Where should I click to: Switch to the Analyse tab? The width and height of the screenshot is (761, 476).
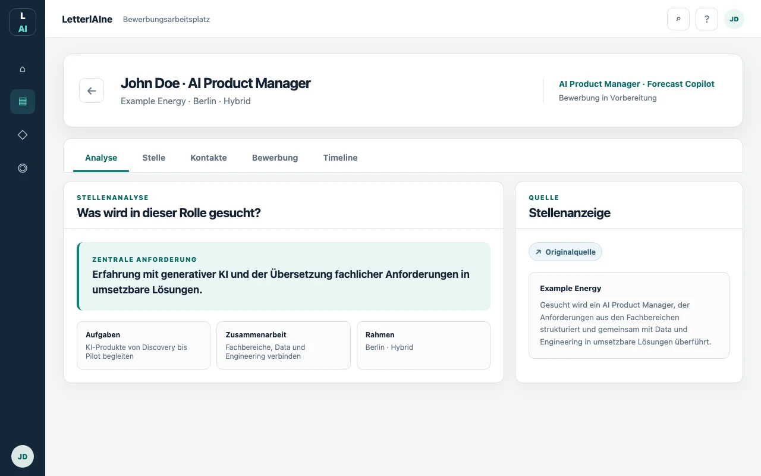click(101, 158)
